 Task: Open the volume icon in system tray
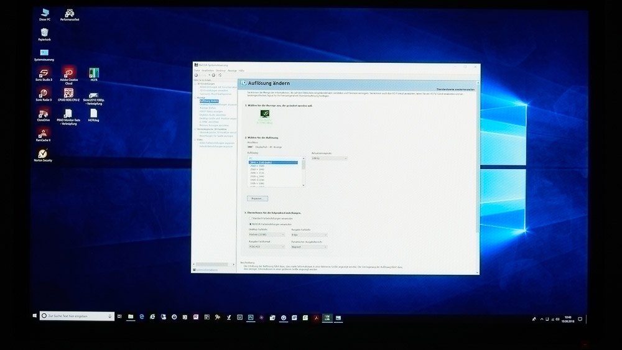[x=557, y=319]
